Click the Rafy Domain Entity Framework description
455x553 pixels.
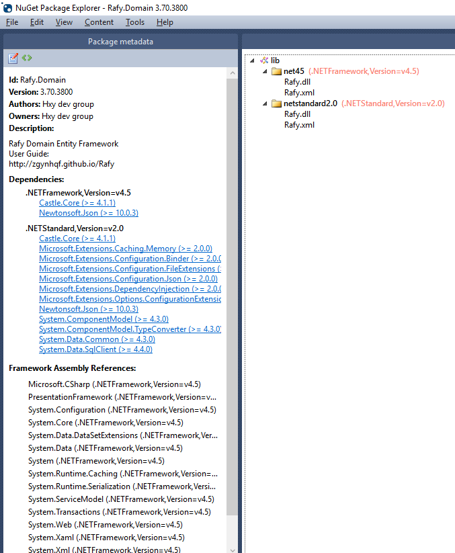63,144
